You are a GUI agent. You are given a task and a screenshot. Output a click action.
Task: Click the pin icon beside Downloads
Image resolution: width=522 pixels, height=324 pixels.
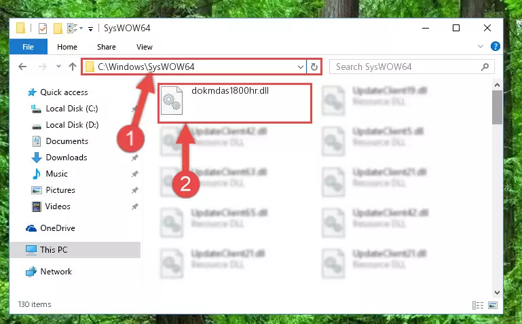[135, 158]
